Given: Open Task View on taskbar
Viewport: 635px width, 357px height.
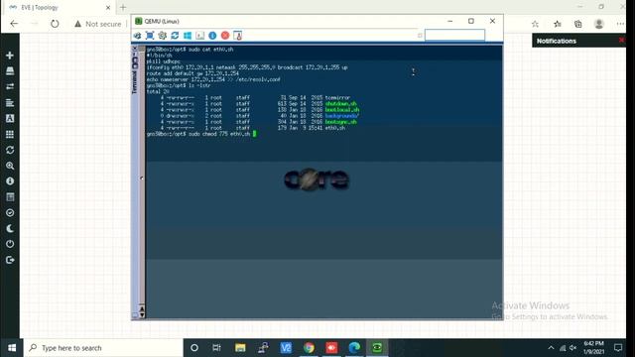Looking at the screenshot, I should point(216,348).
